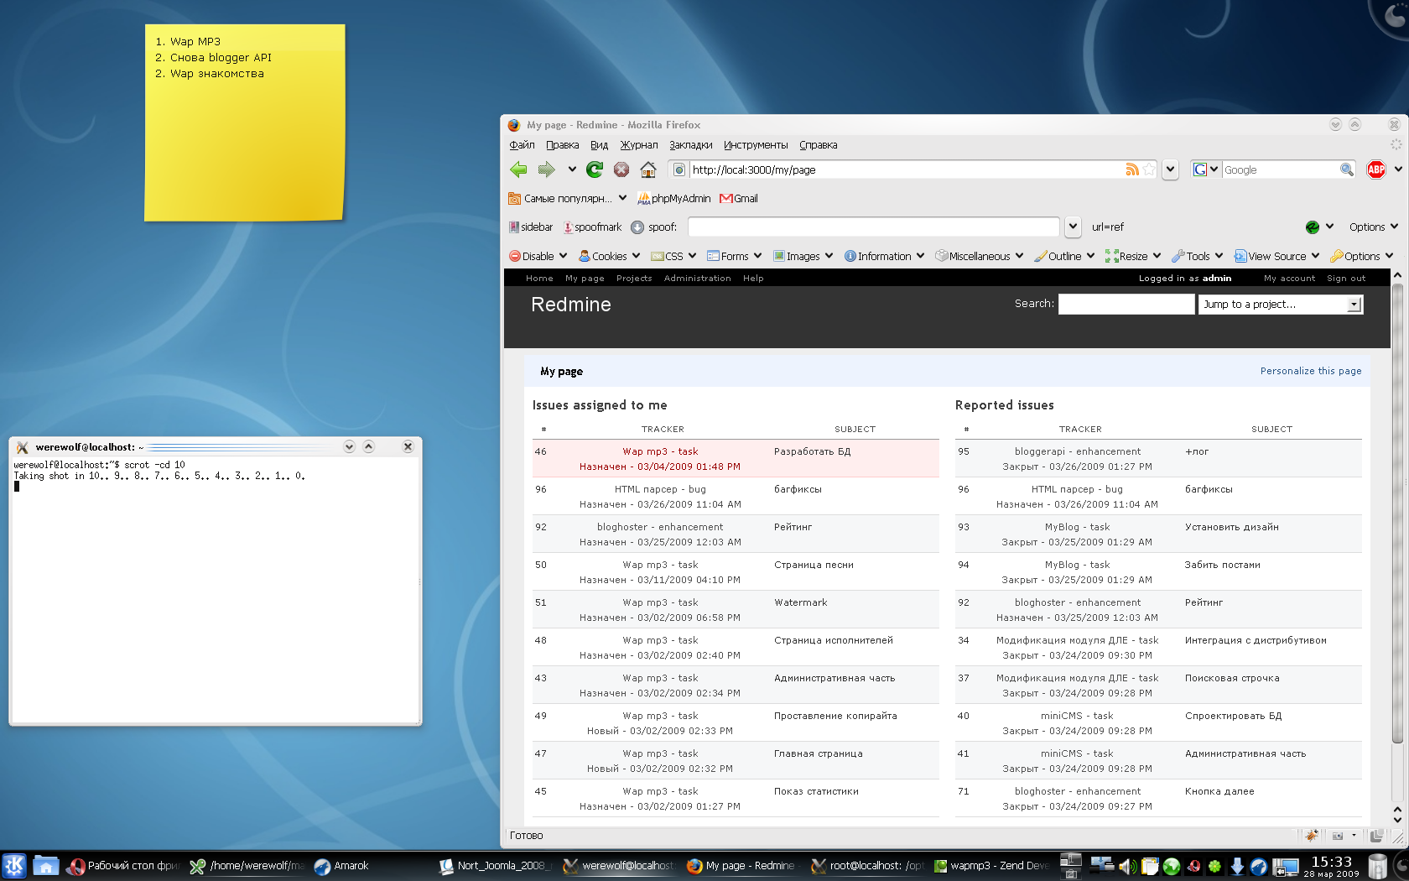1409x881 pixels.
Task: Reload the page with the green refresh icon
Action: coord(595,169)
